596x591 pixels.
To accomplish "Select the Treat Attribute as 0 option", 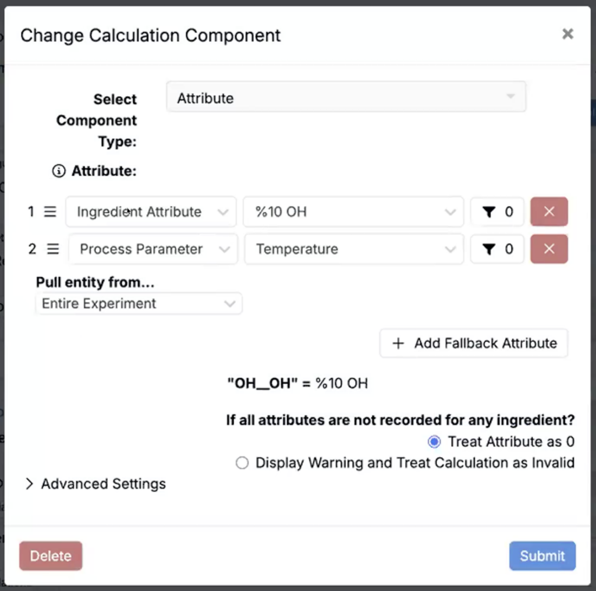I will click(434, 442).
